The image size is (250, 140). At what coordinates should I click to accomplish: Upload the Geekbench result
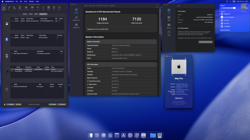(x=157, y=6)
